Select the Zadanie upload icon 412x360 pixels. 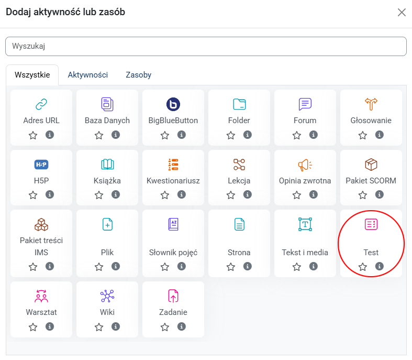(173, 296)
